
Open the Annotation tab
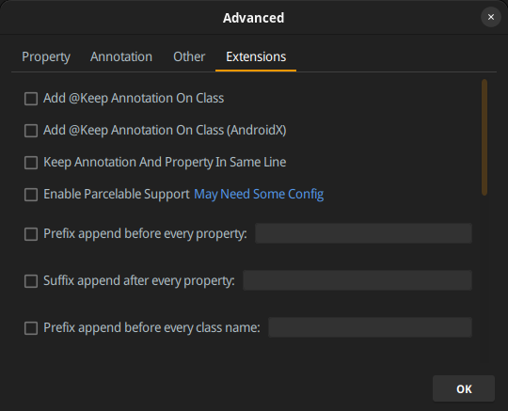(121, 57)
